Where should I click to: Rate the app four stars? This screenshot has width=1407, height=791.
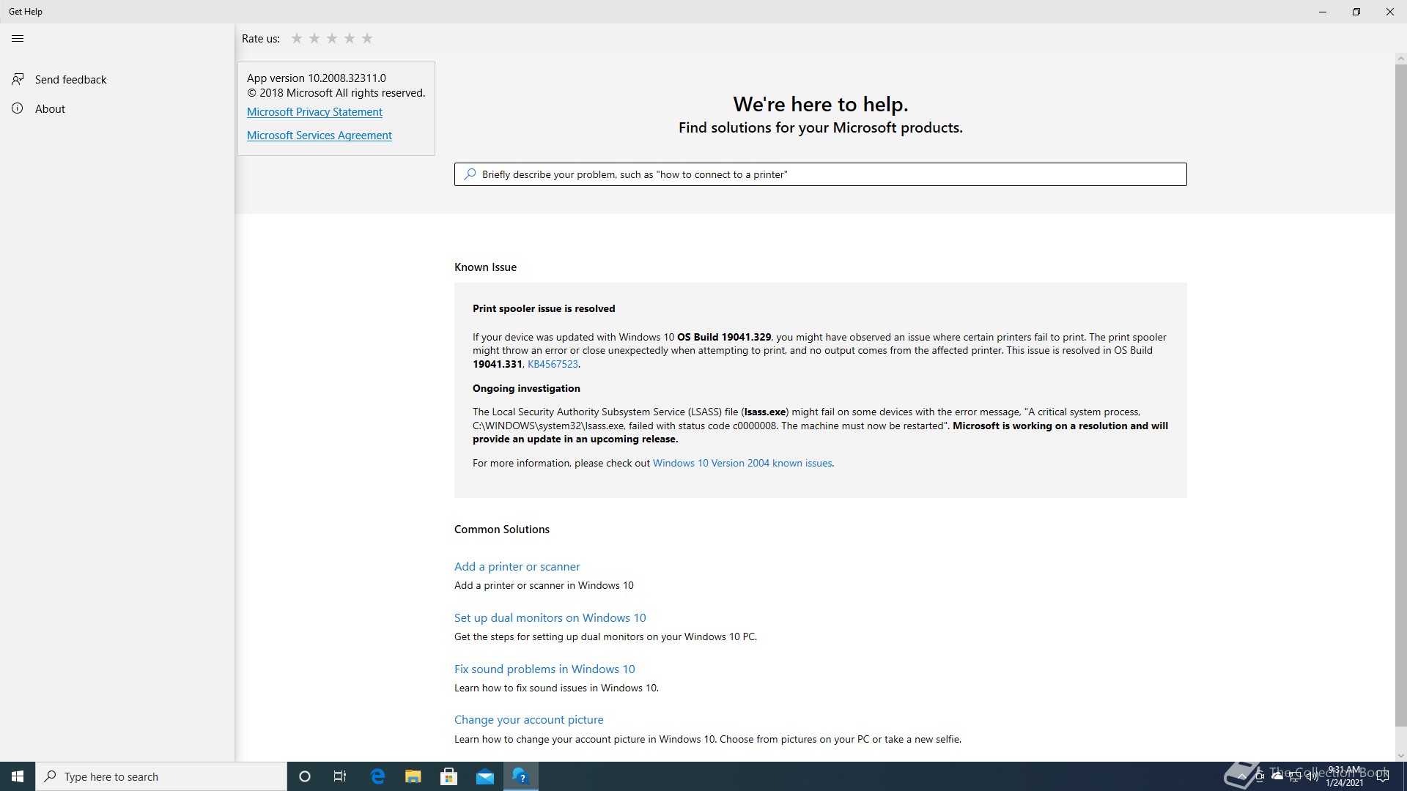(350, 38)
